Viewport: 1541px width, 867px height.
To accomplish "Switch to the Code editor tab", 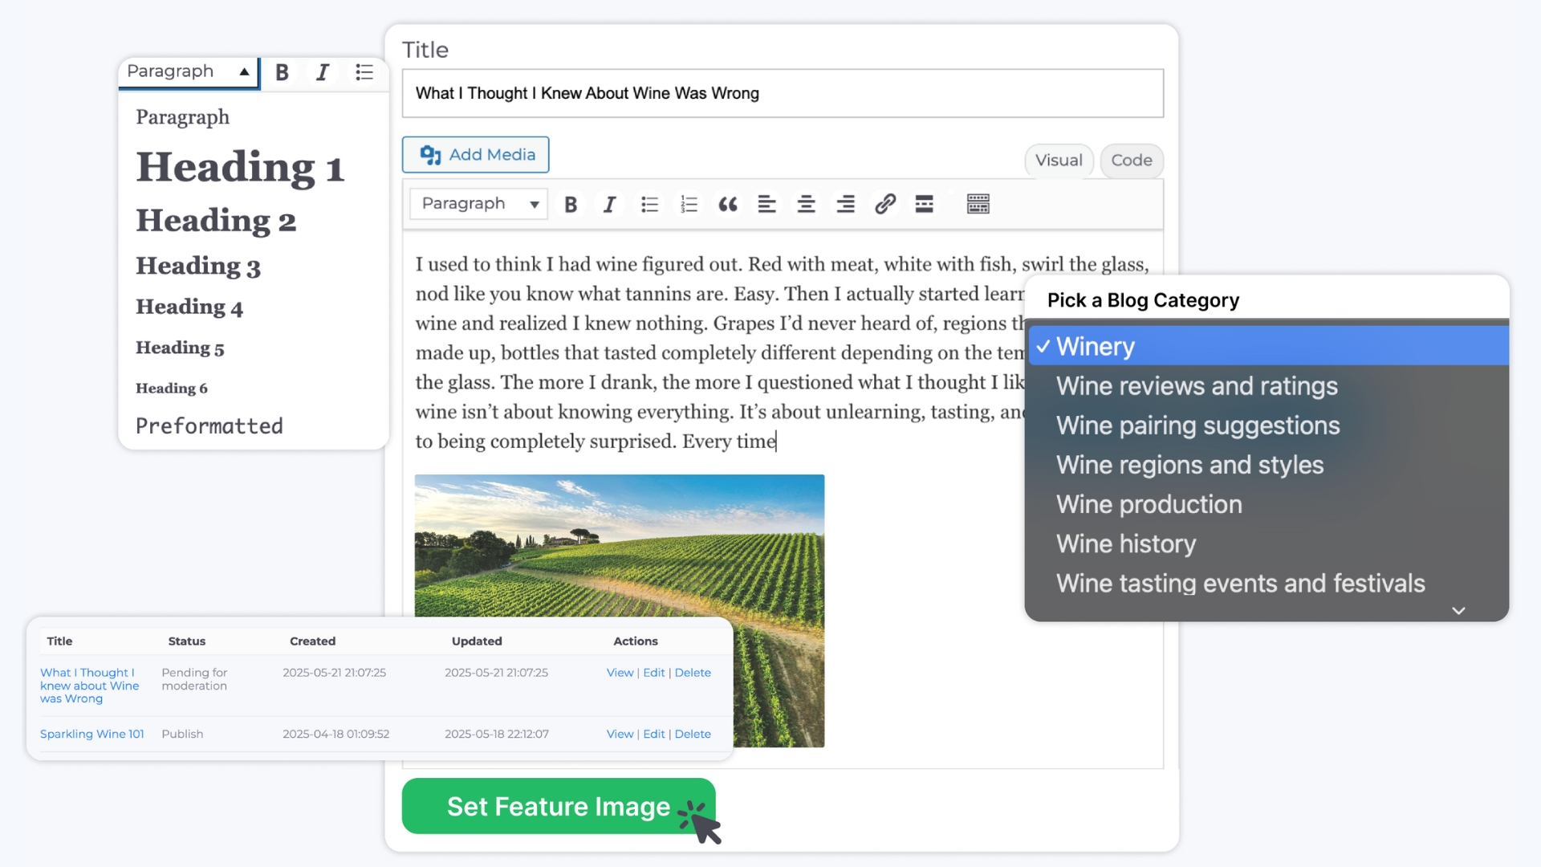I will pyautogui.click(x=1131, y=161).
